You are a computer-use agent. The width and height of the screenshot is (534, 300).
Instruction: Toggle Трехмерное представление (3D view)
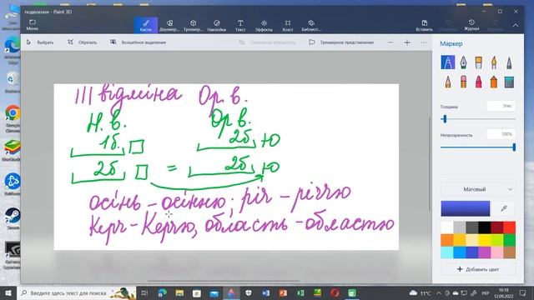341,42
